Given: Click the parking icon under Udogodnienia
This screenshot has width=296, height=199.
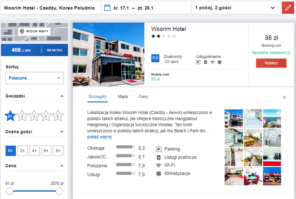Looking at the screenshot, I should (198, 62).
